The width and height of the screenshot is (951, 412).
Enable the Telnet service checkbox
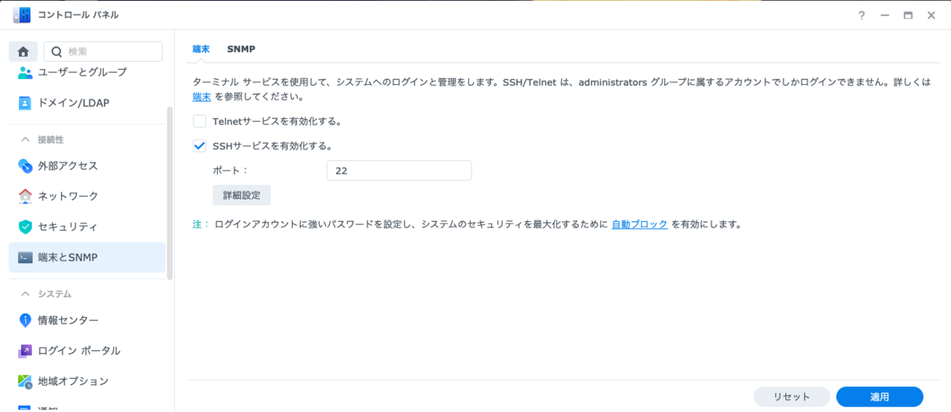(x=200, y=121)
